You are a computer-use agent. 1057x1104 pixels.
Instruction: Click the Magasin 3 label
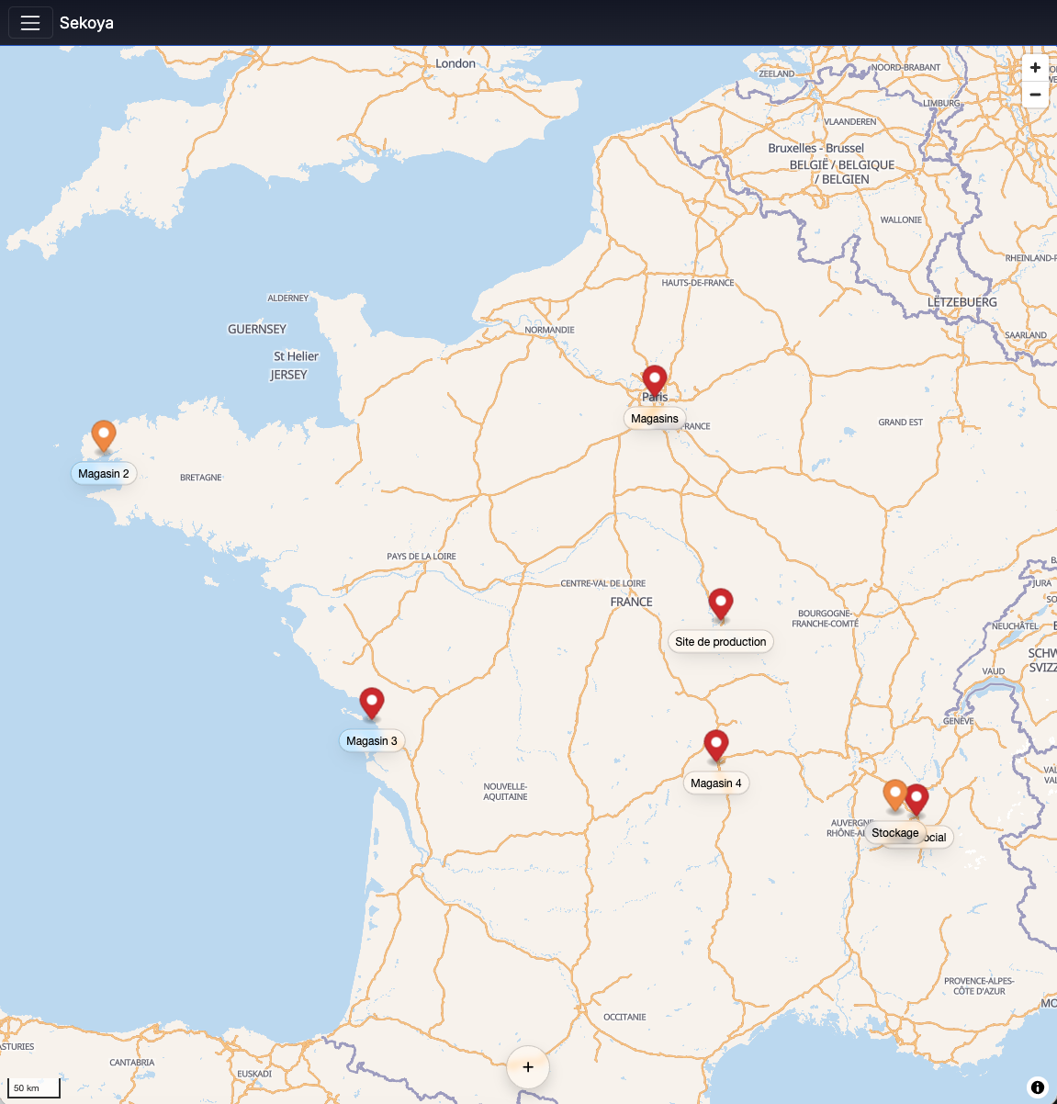pyautogui.click(x=372, y=741)
